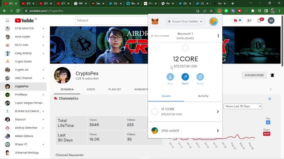Toggle the Chrome side panel icon
Image resolution: width=284 pixels, height=159 pixels.
tap(266, 11)
